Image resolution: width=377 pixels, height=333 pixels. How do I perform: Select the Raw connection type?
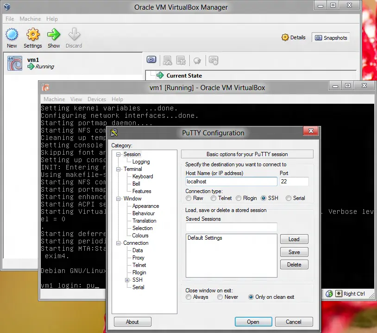click(188, 198)
